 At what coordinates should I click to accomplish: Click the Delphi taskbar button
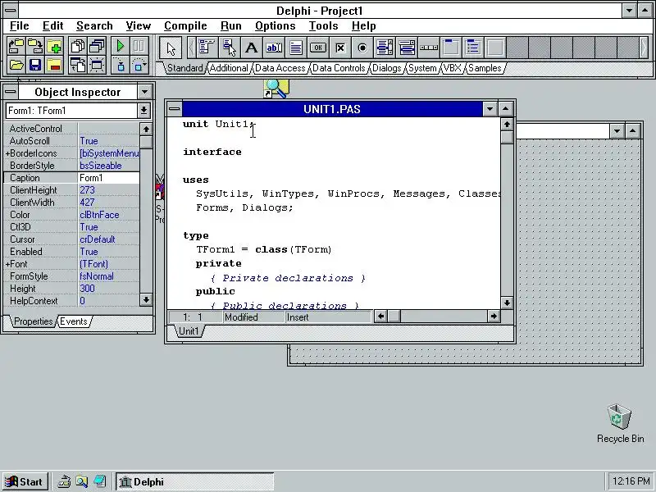194,482
